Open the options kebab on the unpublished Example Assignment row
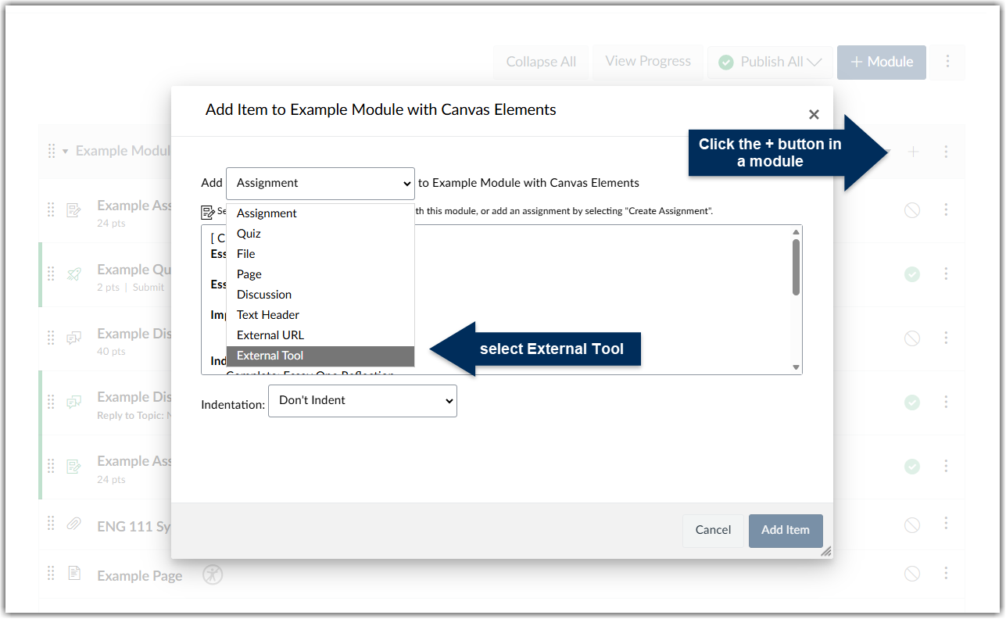The width and height of the screenshot is (1006, 619). click(946, 210)
